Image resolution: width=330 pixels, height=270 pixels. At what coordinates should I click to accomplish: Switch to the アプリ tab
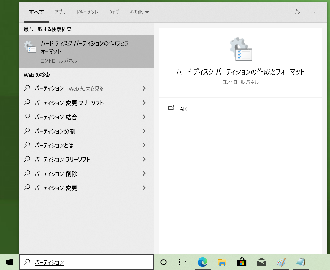pyautogui.click(x=60, y=12)
